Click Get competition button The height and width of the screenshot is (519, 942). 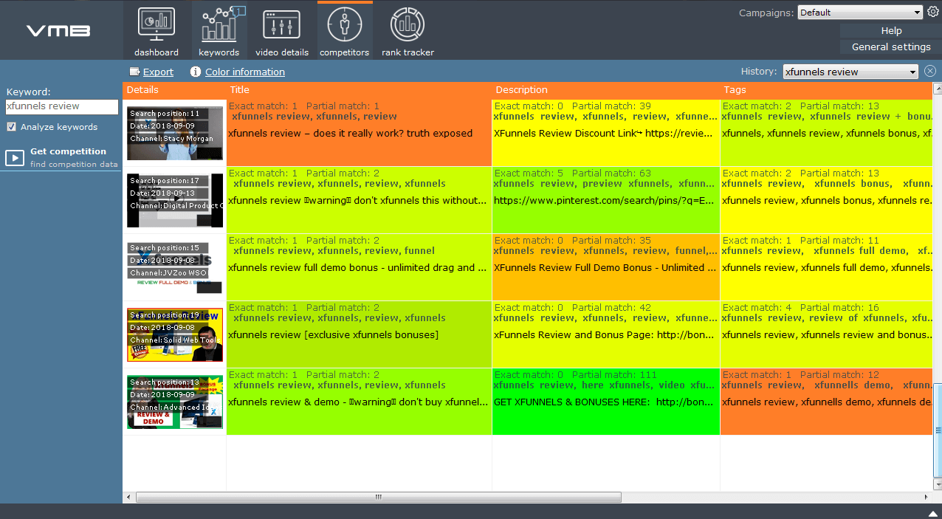(61, 157)
